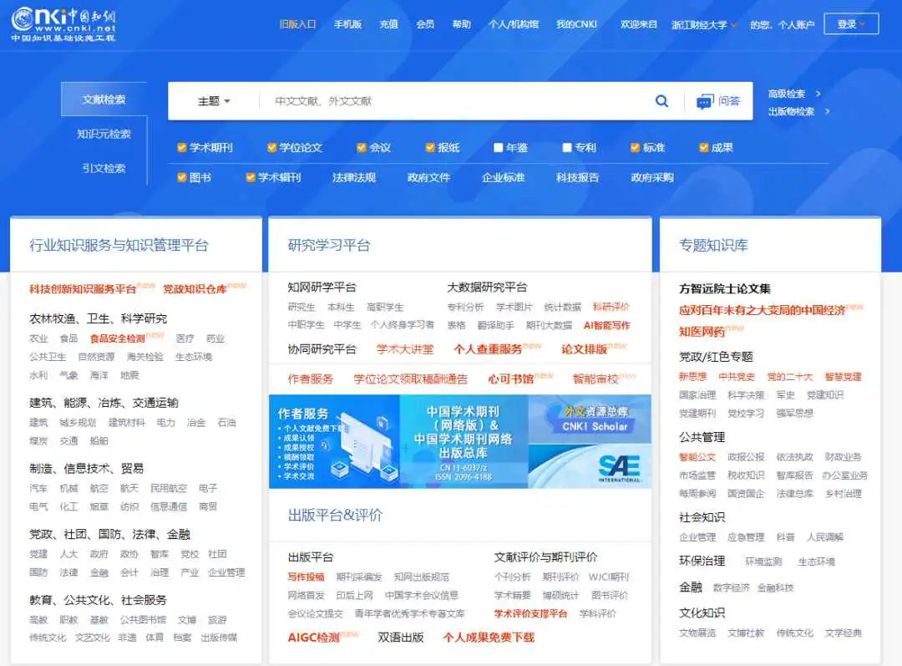Open 心可书馆 link

click(511, 379)
